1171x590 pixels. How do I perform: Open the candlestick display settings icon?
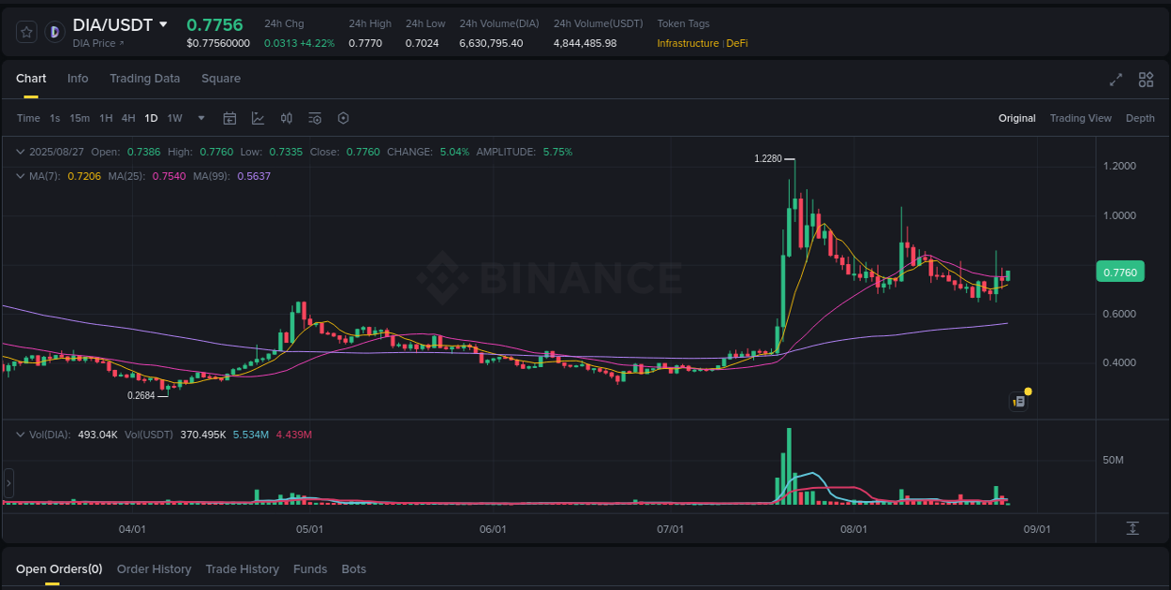(287, 118)
